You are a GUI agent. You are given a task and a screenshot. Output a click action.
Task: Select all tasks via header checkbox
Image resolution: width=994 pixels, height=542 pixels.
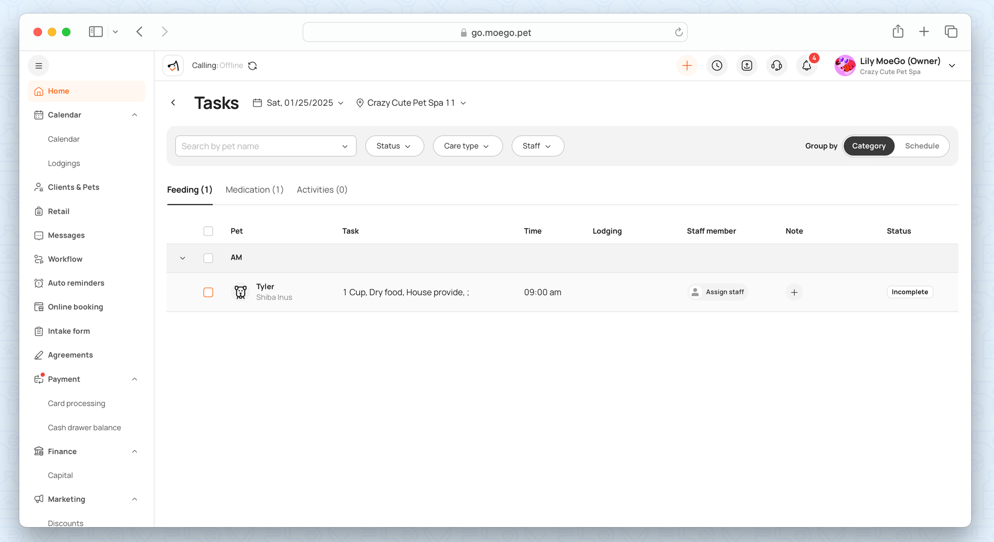click(x=208, y=231)
